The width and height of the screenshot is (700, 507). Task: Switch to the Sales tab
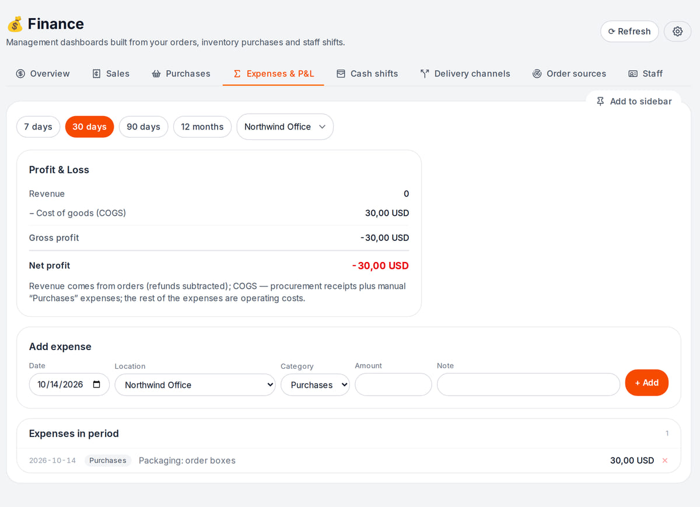coord(111,74)
